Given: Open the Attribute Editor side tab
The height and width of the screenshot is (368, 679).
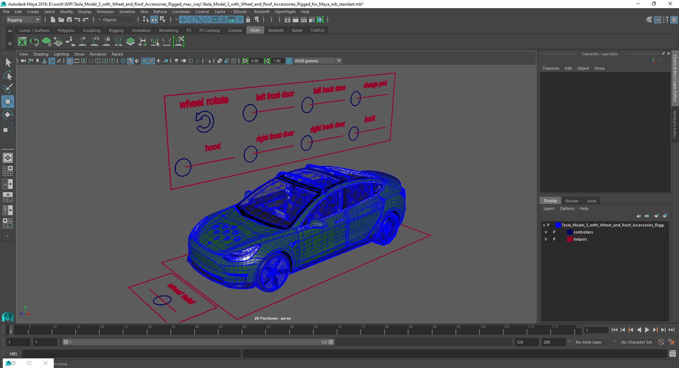Looking at the screenshot, I should coord(675,124).
